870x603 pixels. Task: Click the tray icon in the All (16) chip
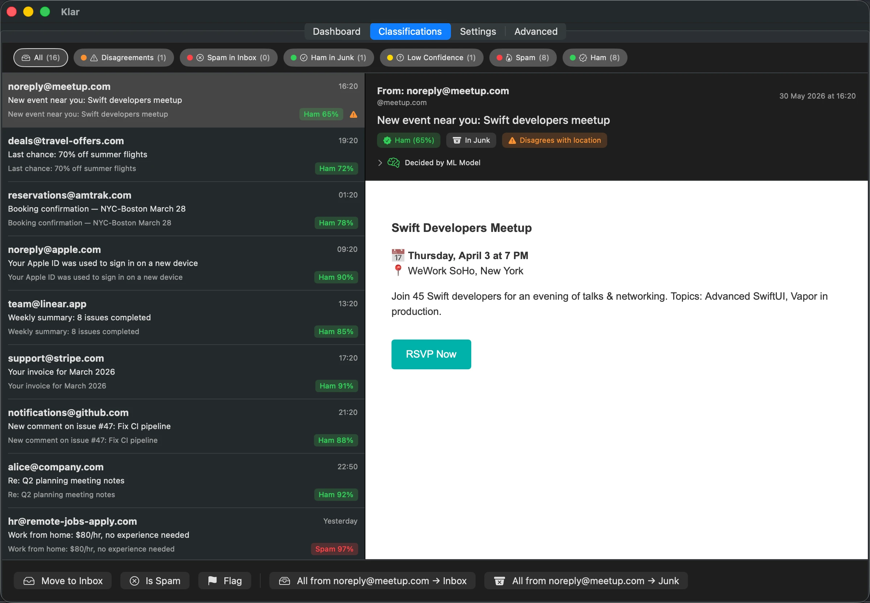click(x=26, y=58)
